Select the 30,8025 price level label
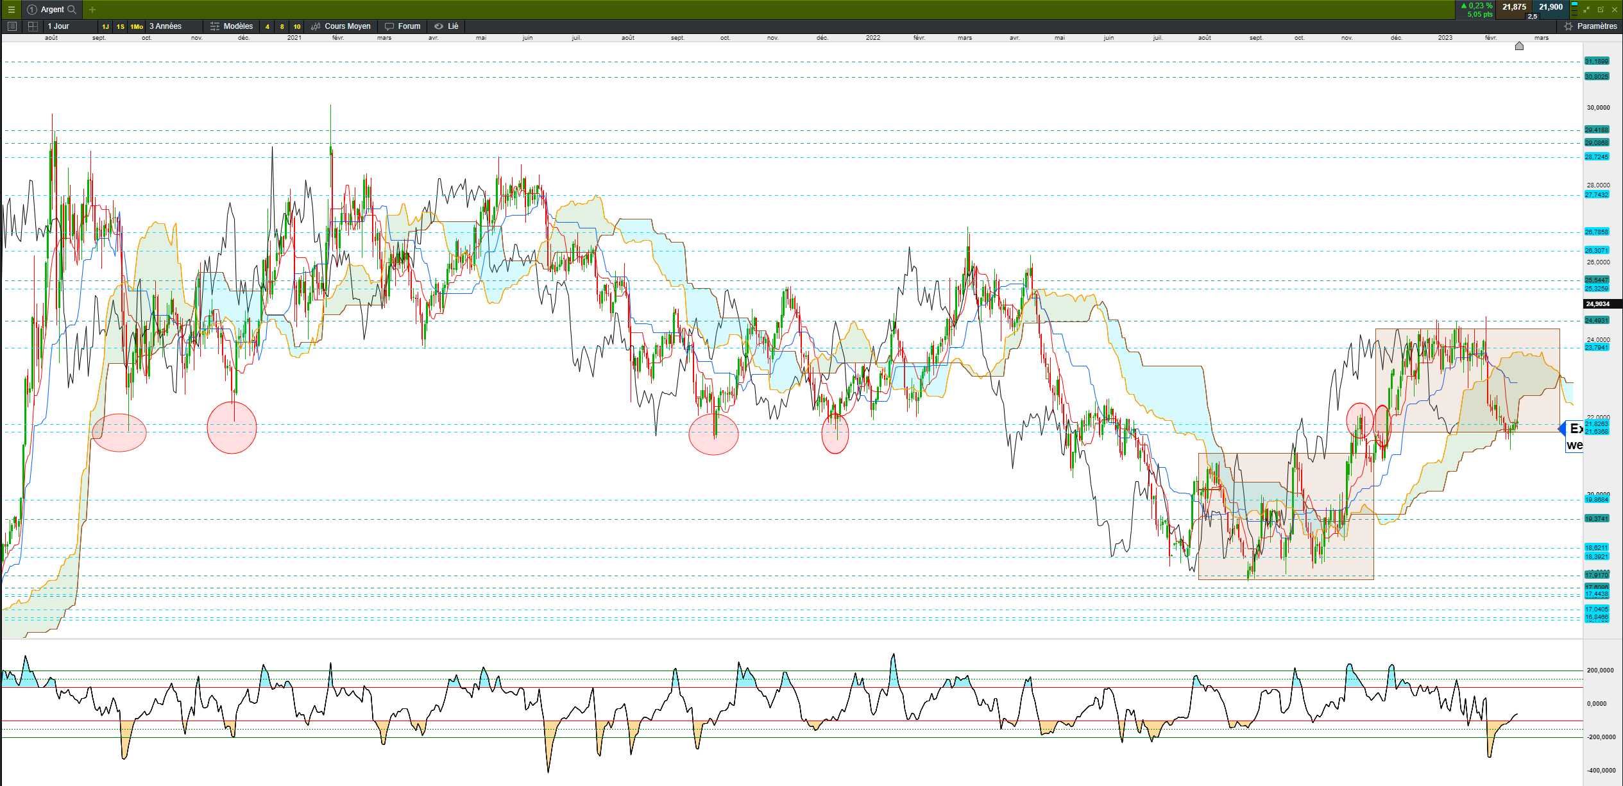Screen dimensions: 1623x786 1597,77
